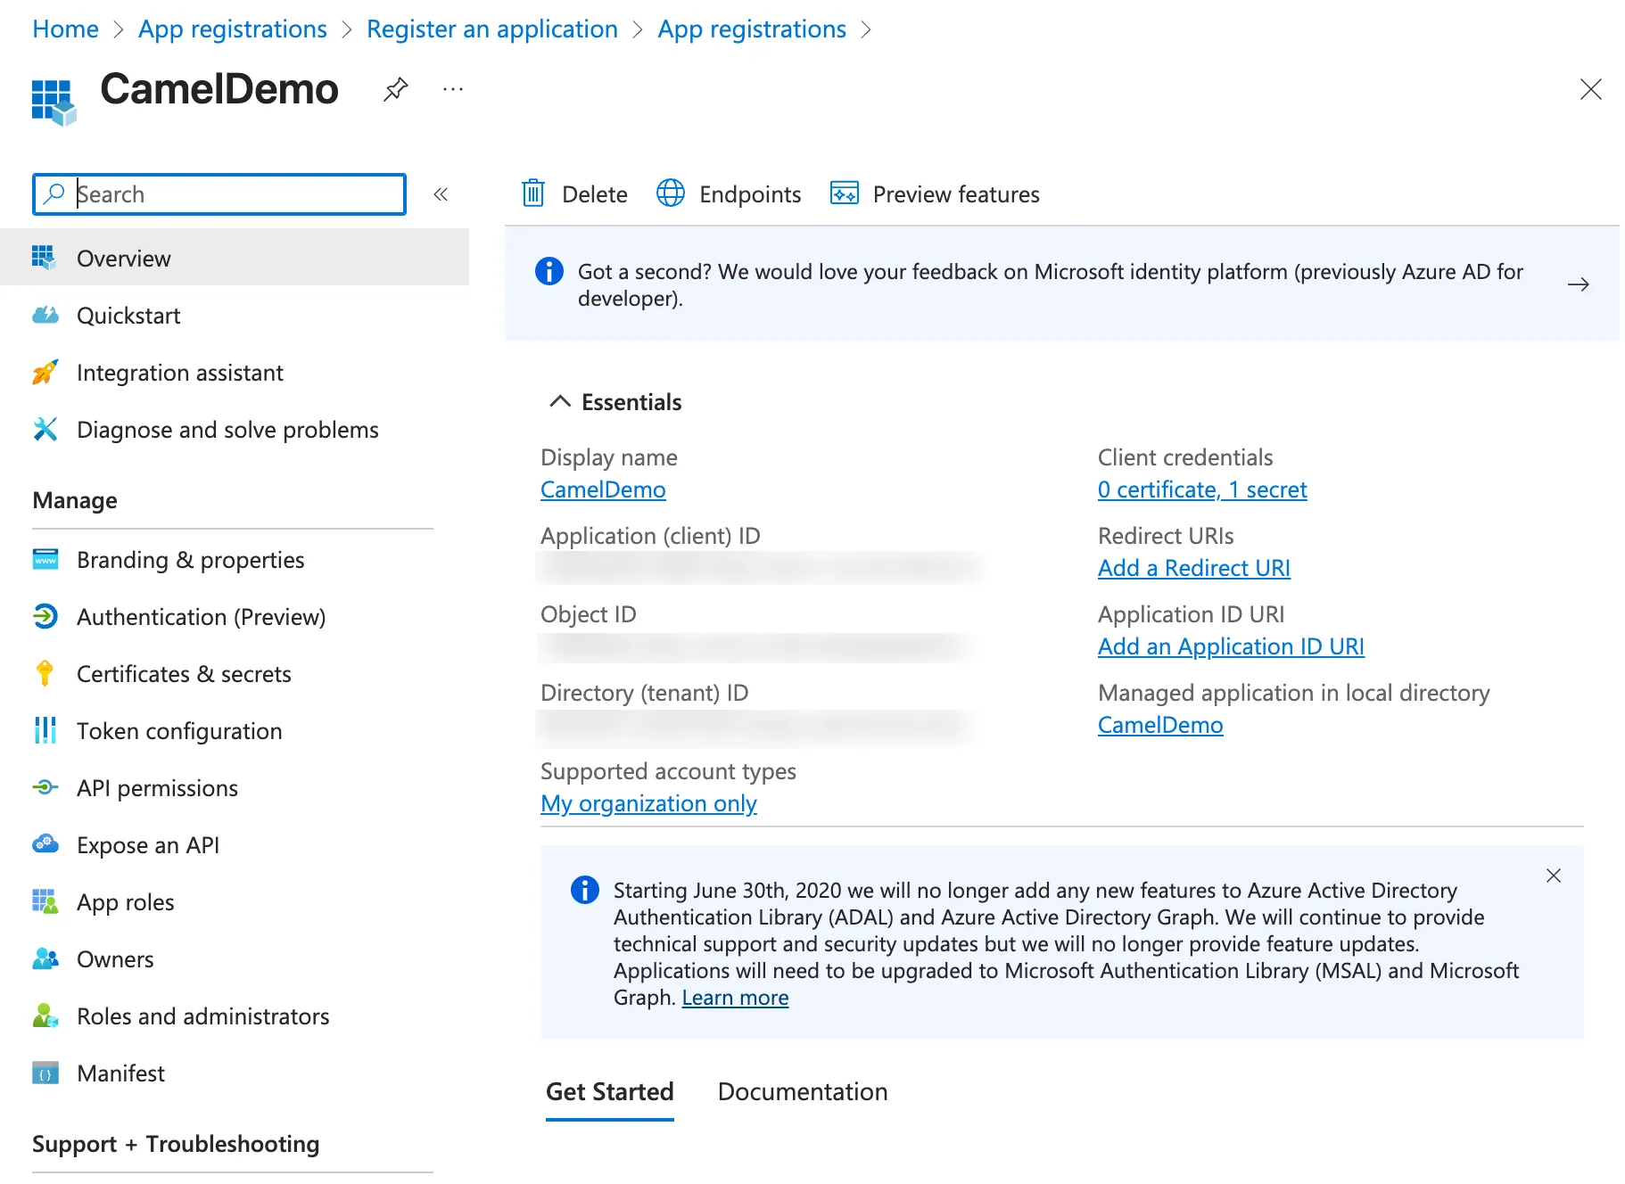Click Delete in the toolbar
Viewport: 1625px width, 1184px height.
[x=575, y=193]
